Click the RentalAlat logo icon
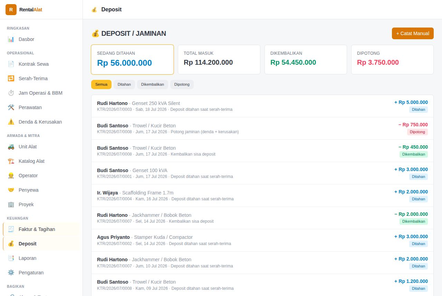The image size is (442, 296). (11, 10)
